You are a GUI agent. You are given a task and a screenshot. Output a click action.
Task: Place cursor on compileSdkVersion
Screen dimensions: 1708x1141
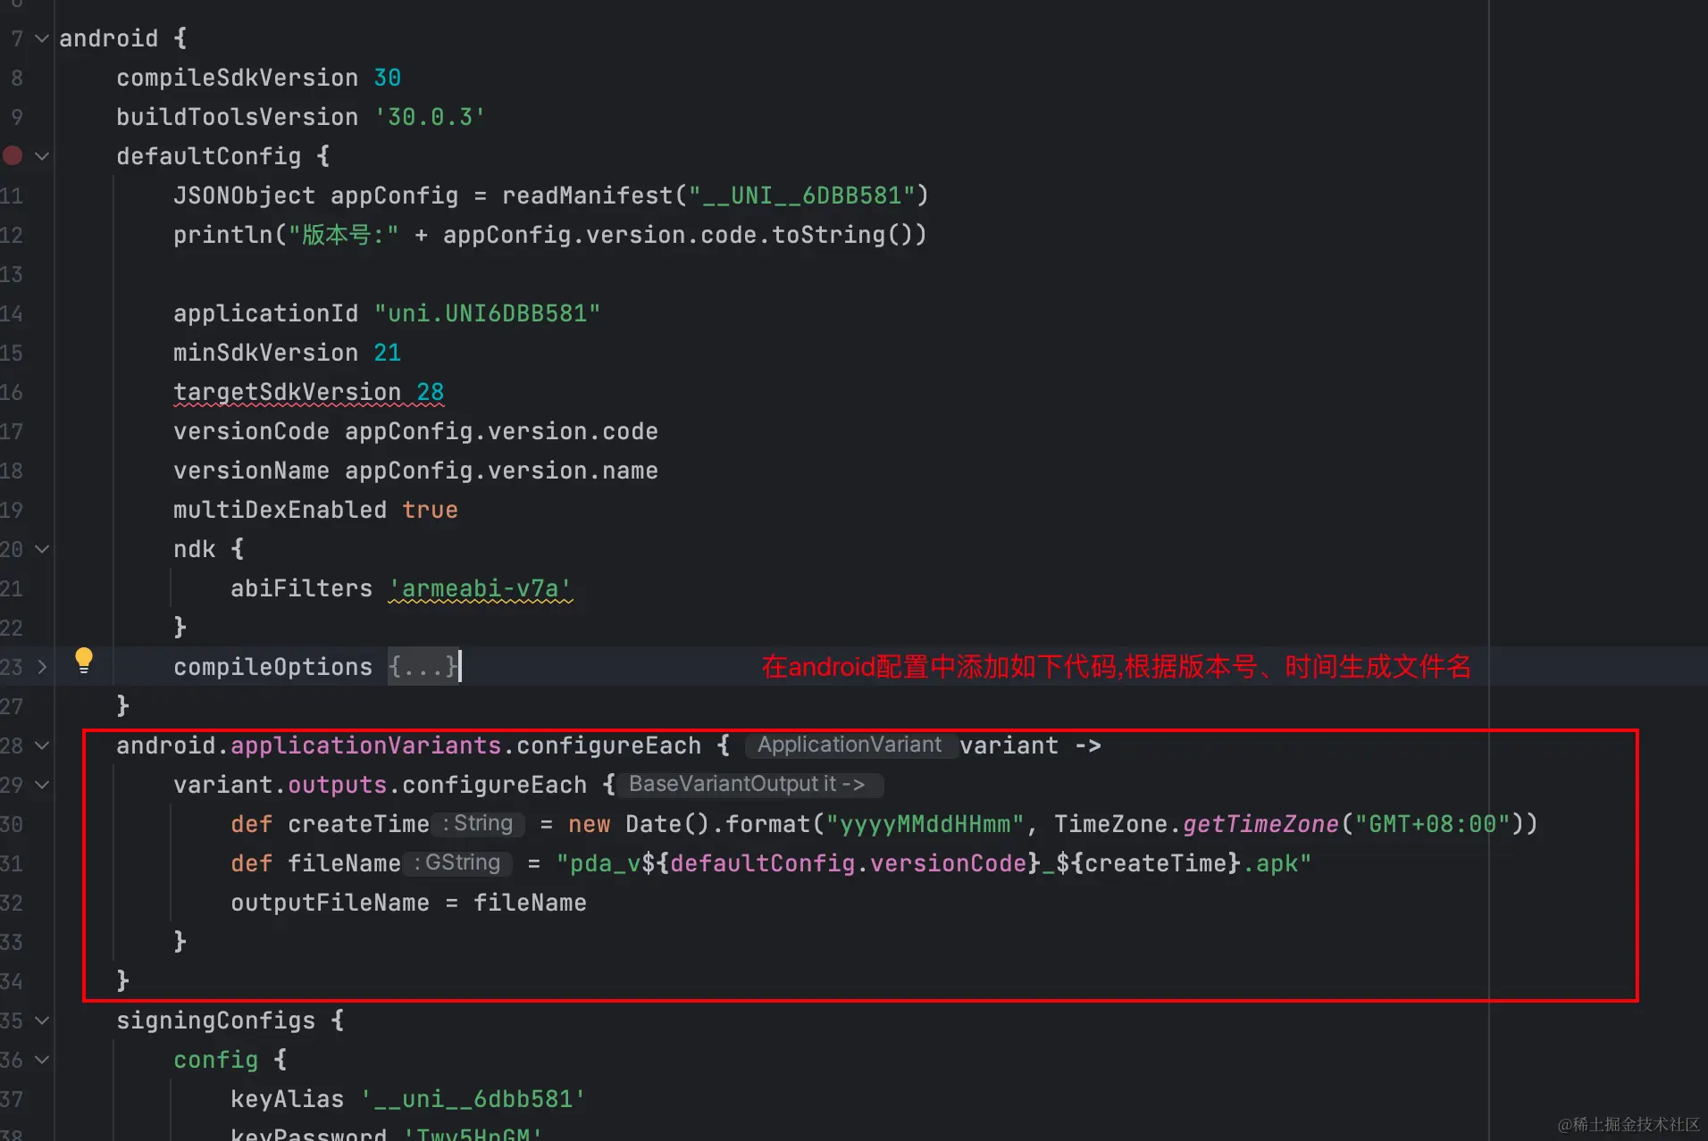(237, 78)
